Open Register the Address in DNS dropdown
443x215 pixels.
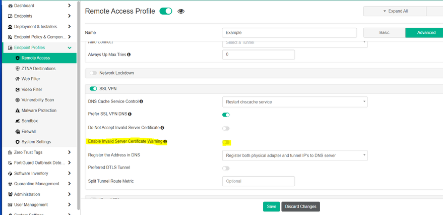(x=294, y=155)
